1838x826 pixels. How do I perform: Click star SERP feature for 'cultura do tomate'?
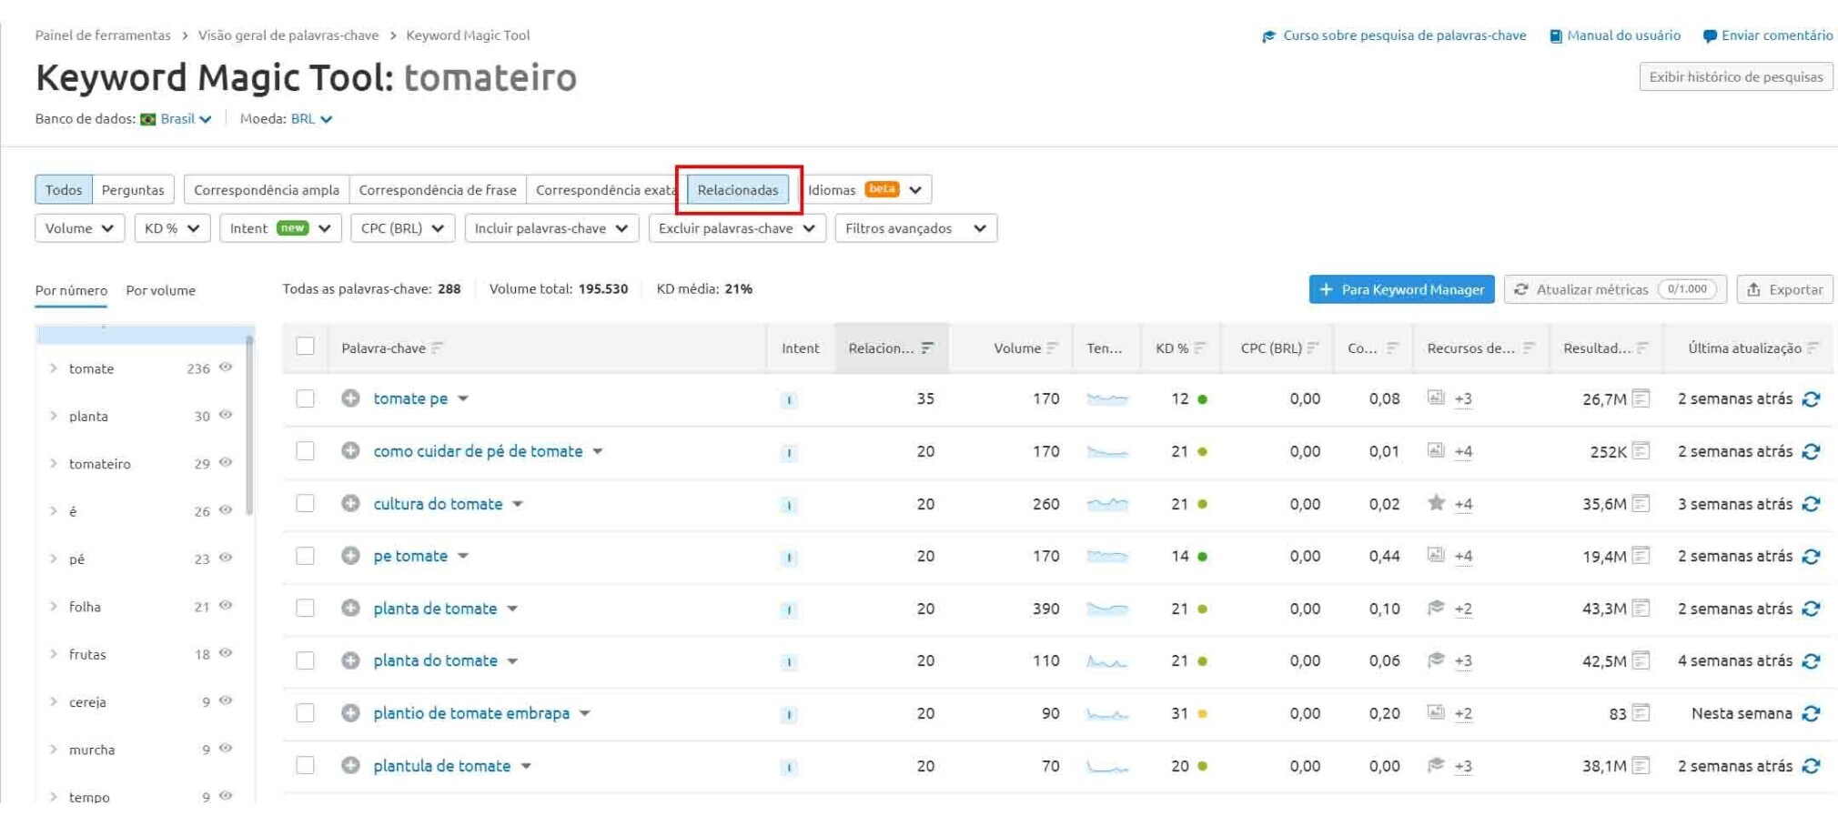point(1436,502)
